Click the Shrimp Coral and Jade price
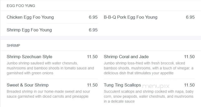The image size is (201, 107). click(x=189, y=57)
